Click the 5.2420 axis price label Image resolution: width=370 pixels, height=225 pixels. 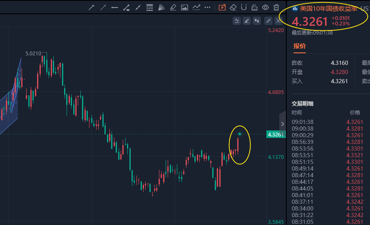tap(276, 30)
